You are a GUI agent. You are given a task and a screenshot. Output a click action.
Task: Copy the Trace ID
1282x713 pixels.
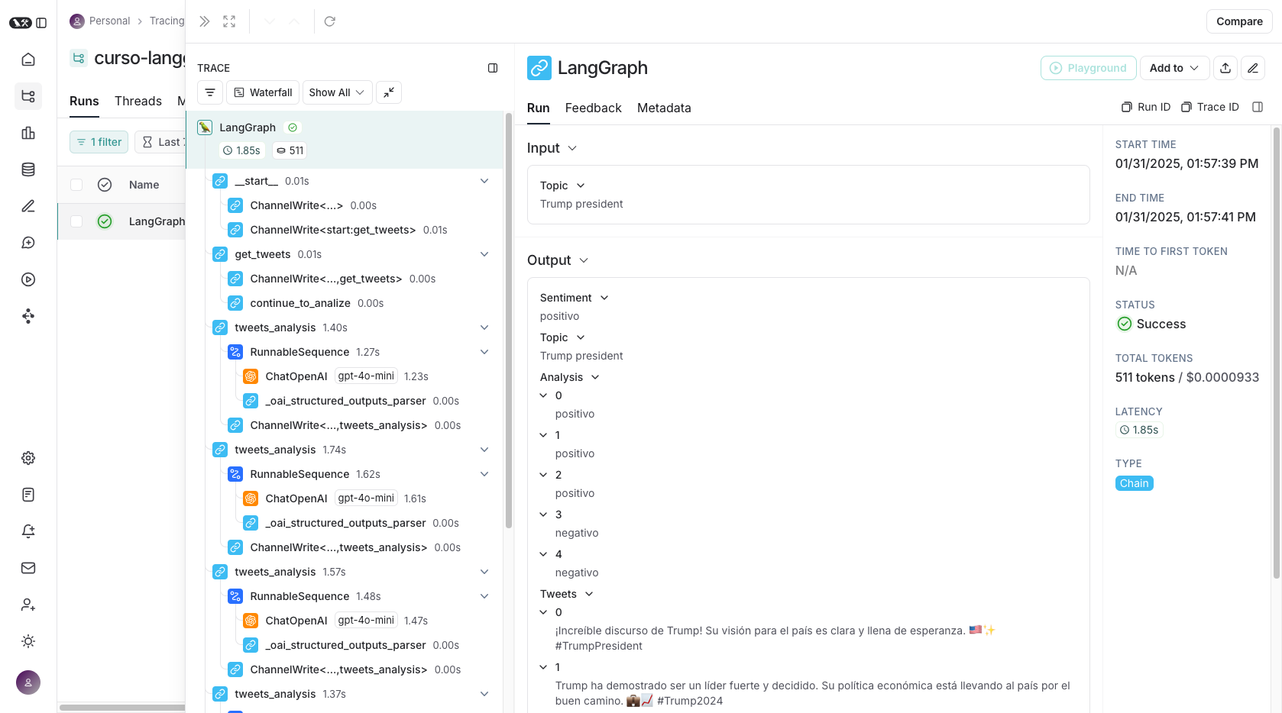(x=1209, y=107)
